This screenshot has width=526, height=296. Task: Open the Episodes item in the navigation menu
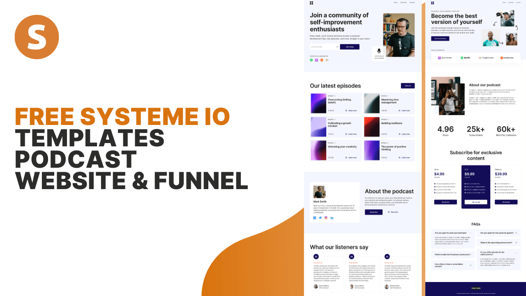tap(404, 2)
